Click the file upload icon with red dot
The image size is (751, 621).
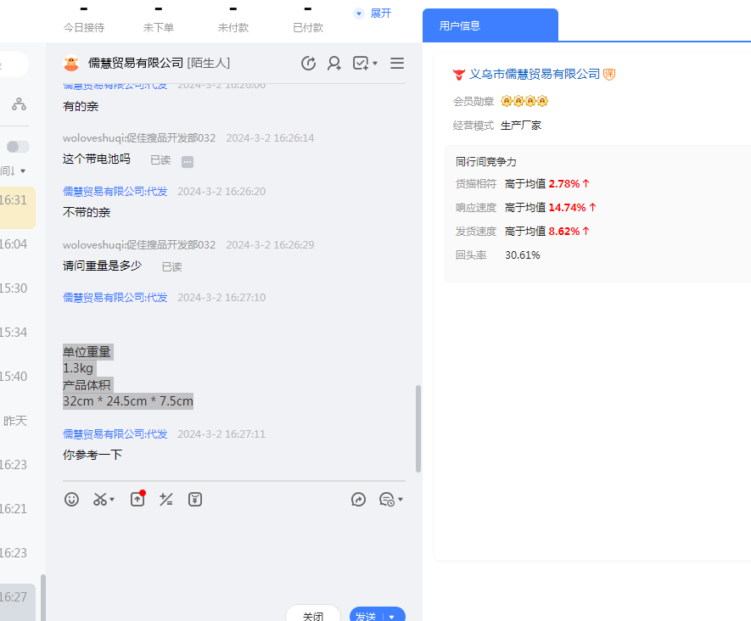tap(137, 500)
